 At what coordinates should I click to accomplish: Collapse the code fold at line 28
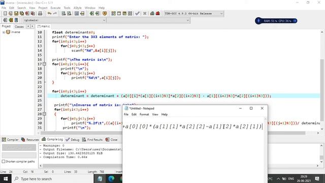click(x=44, y=114)
